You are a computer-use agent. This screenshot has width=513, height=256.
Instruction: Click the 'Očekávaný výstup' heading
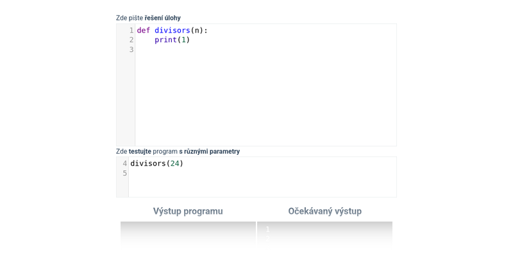(x=324, y=211)
